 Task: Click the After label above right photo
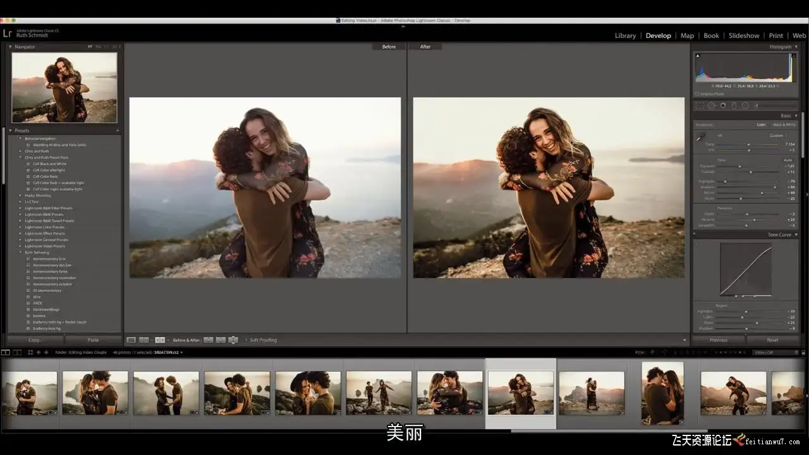tap(425, 47)
